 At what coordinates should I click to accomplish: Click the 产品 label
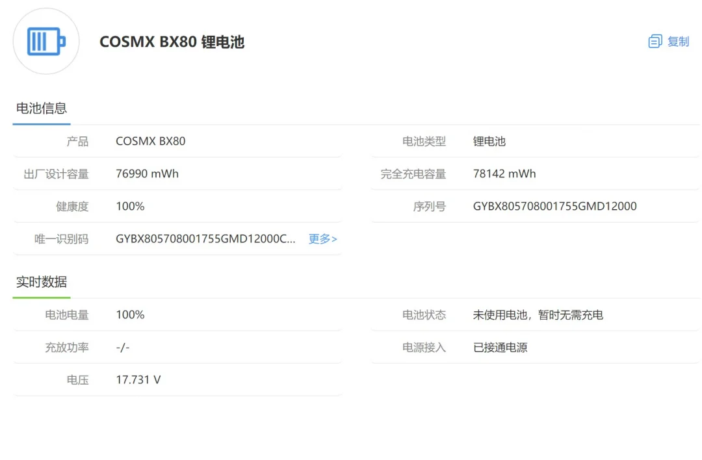pyautogui.click(x=77, y=142)
